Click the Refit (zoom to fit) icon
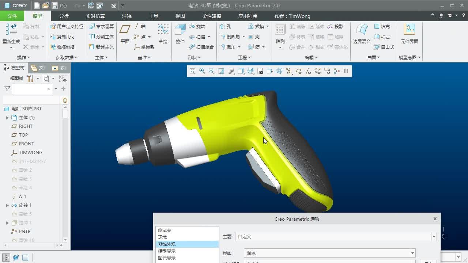 point(192,71)
